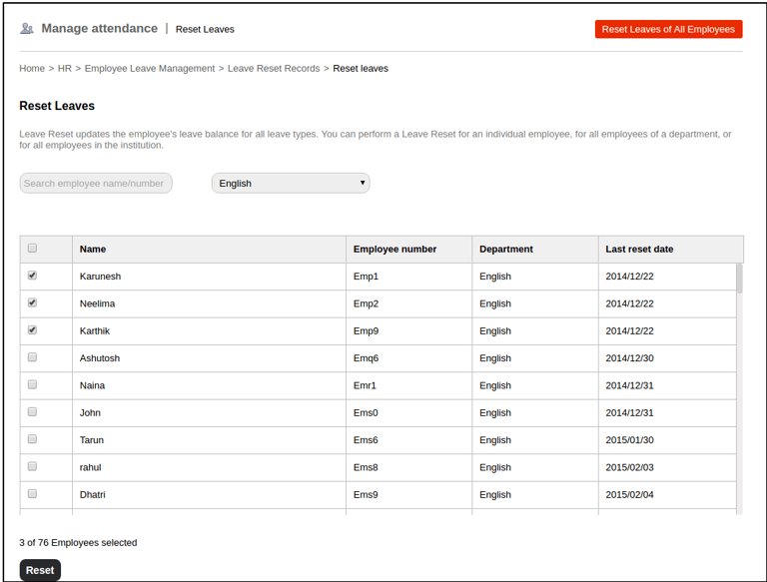
Task: Click Reset Leaves of All Employees button
Action: [x=668, y=30]
